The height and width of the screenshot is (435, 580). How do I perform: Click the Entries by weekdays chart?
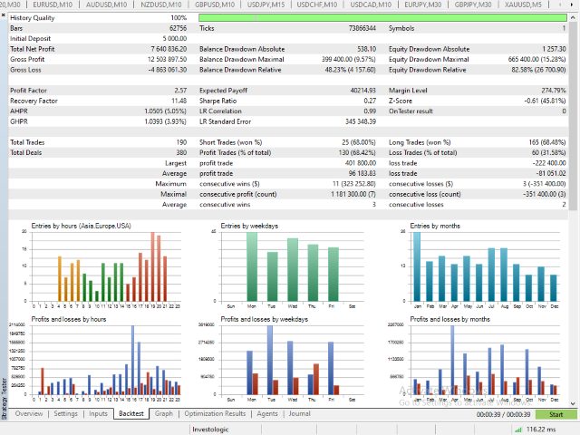[x=290, y=266]
